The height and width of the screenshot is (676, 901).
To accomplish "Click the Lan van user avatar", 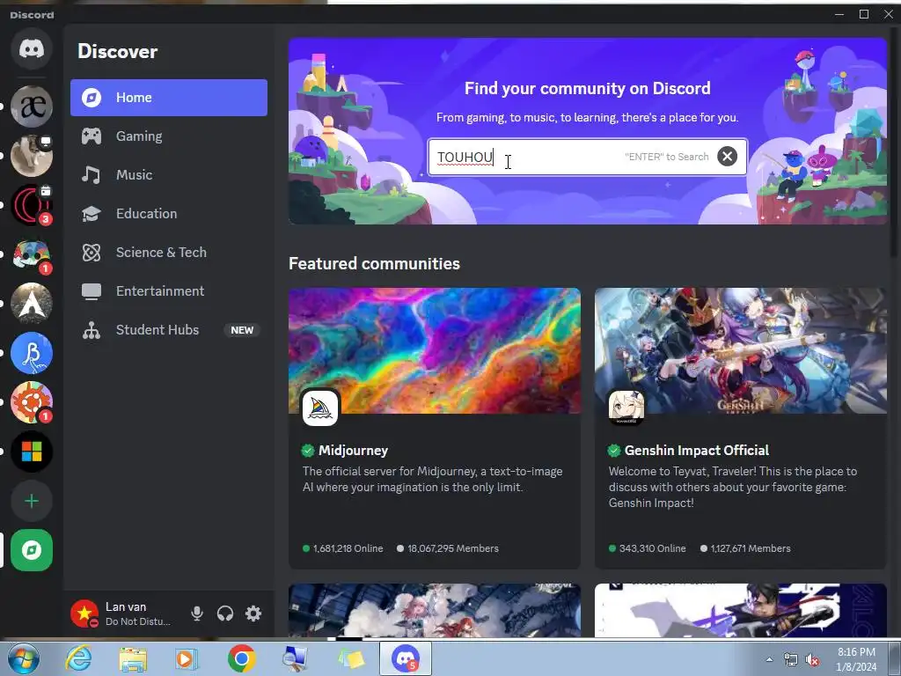I will pyautogui.click(x=84, y=614).
